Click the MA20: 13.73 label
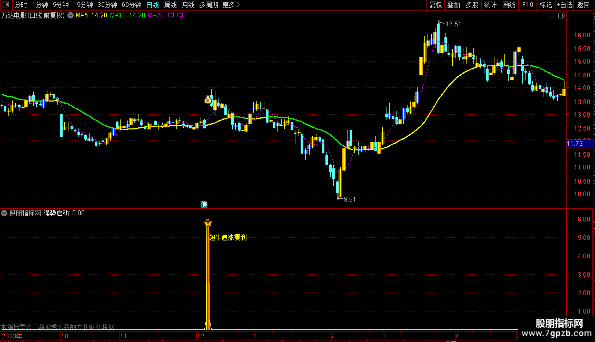Viewport: 595px width, 342px height. click(165, 15)
